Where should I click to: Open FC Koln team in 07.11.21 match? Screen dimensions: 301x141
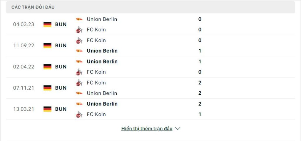[96, 83]
